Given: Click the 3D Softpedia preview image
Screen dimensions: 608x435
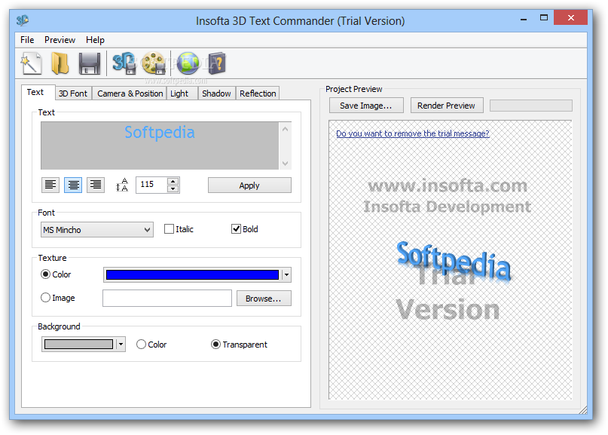Looking at the screenshot, I should (x=454, y=260).
